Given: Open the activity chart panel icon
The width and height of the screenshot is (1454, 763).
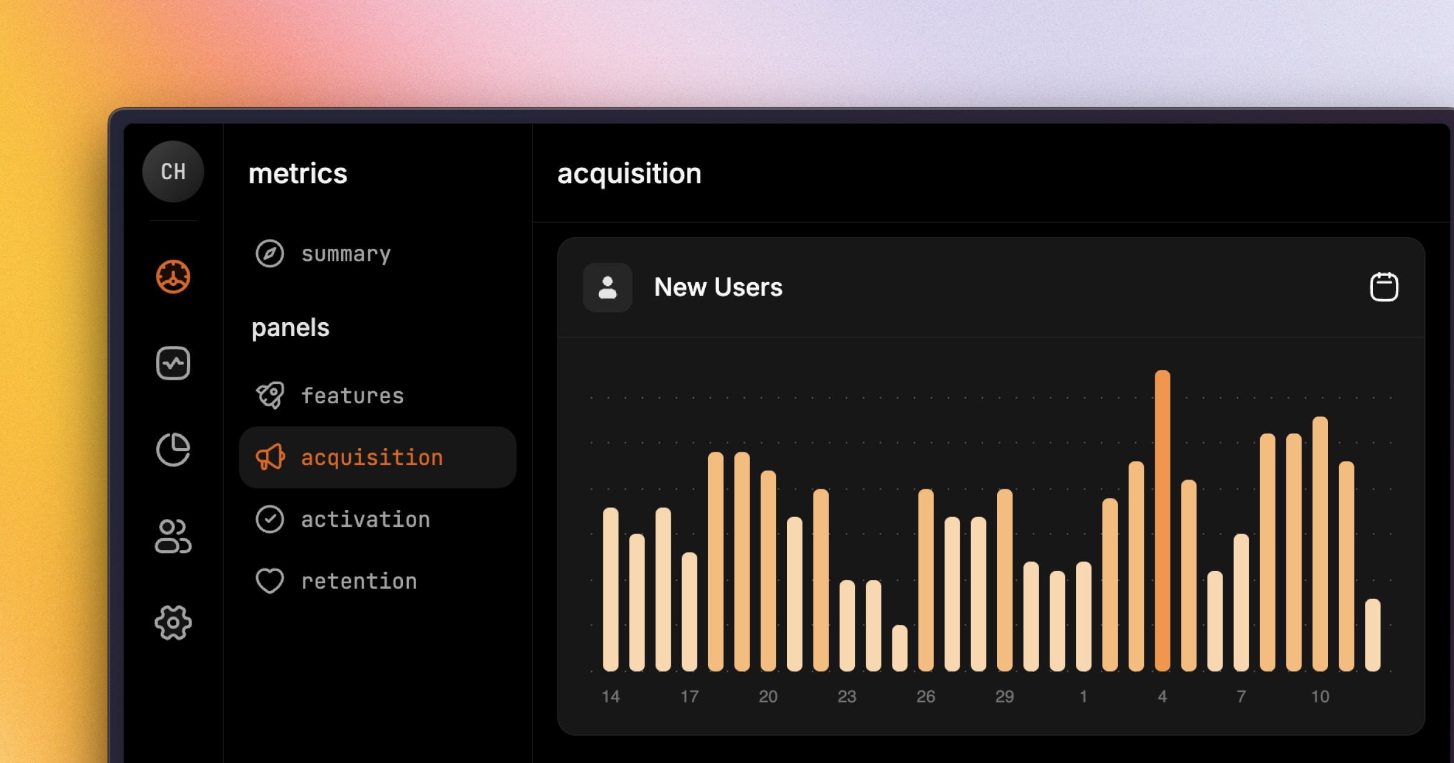Looking at the screenshot, I should click(173, 362).
